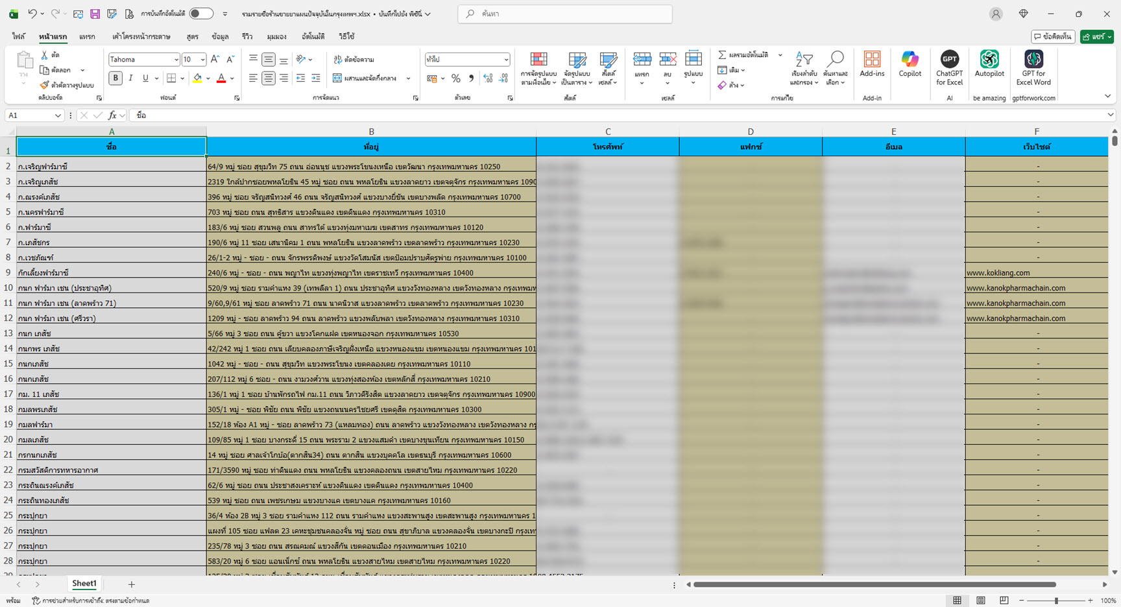The height and width of the screenshot is (607, 1121).
Task: Toggle Bold formatting
Action: click(x=115, y=78)
